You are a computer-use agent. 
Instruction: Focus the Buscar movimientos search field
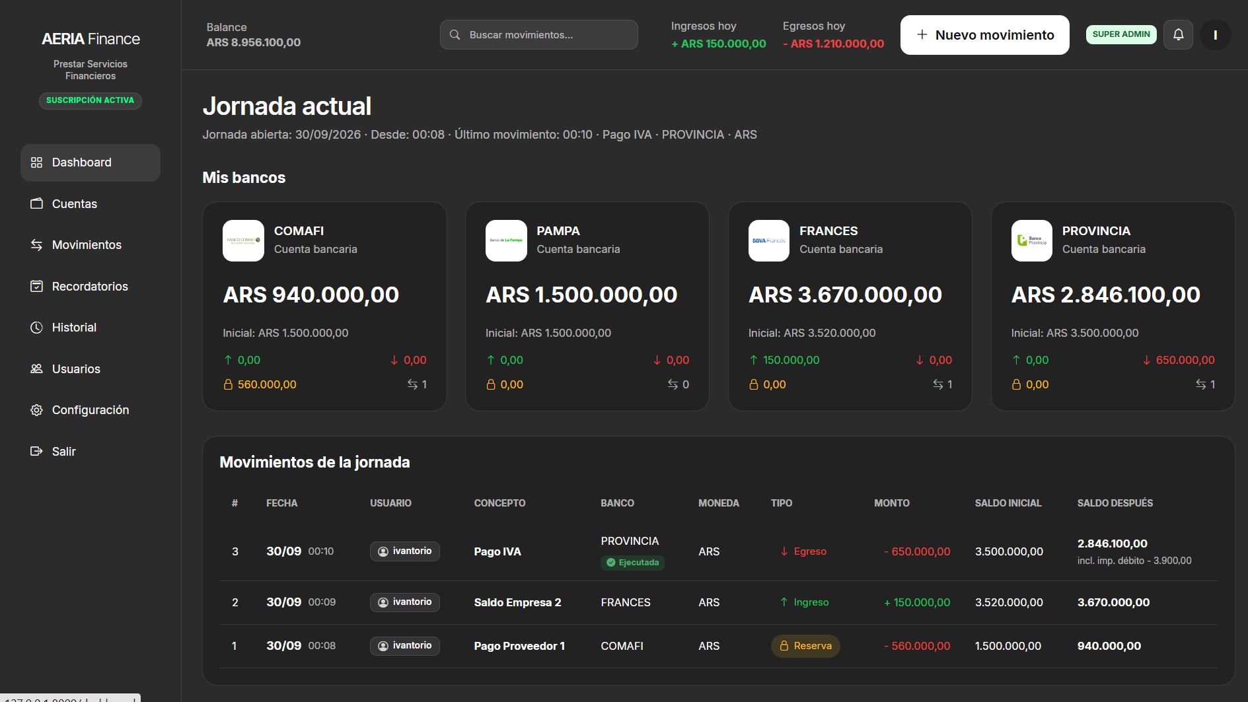[538, 35]
